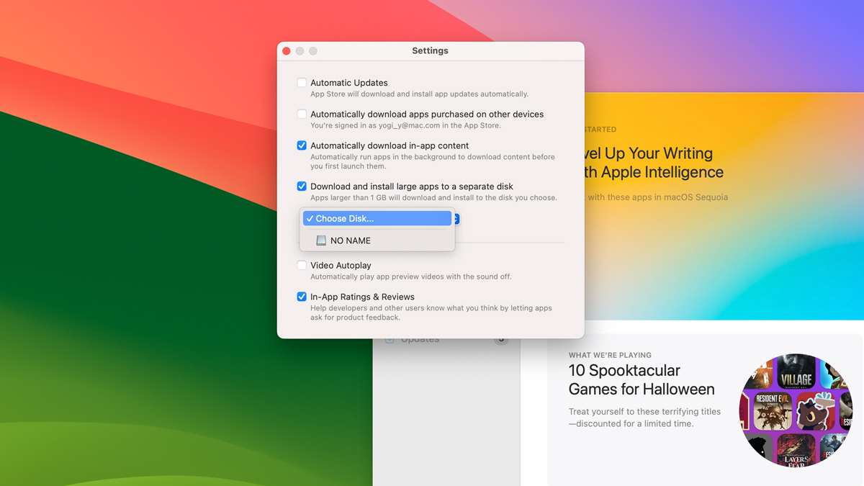
Task: Click the 'App Store will download and install' description
Action: pos(419,94)
